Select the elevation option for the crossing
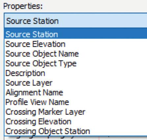Screen dimensions: 147x140 76,122
